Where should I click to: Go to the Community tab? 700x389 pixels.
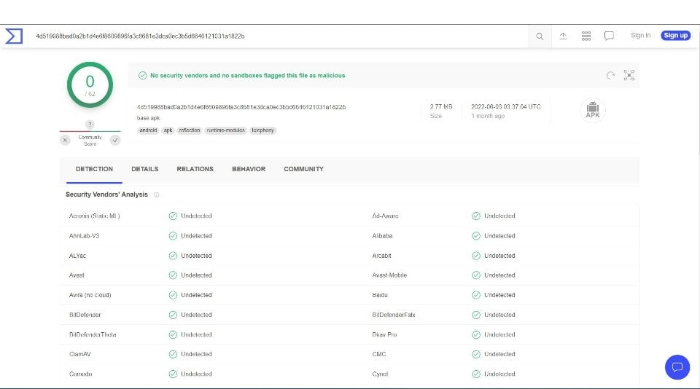(x=303, y=169)
